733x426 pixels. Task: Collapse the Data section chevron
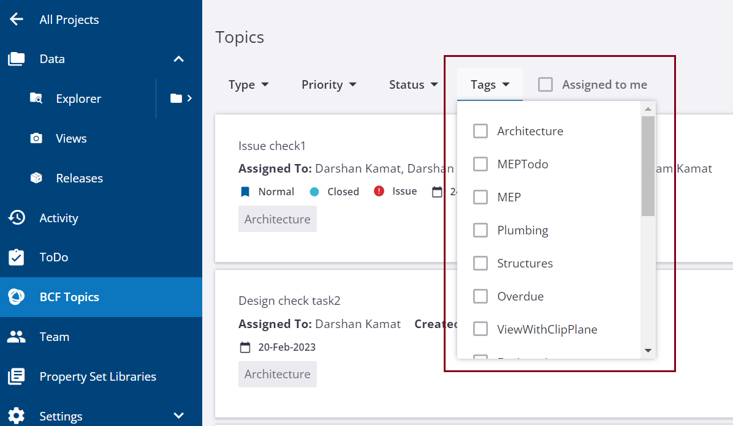pos(178,59)
